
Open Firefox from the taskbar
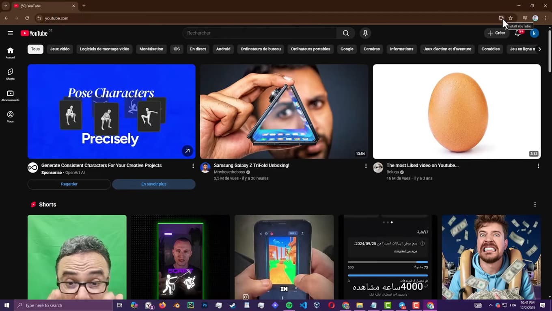coord(162,305)
